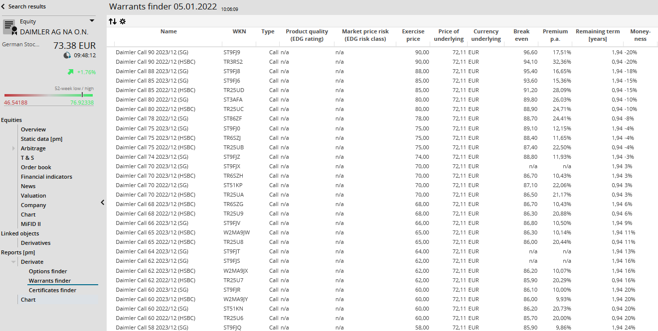The height and width of the screenshot is (331, 658).
Task: Go back using the Search results arrow
Action: coord(3,6)
